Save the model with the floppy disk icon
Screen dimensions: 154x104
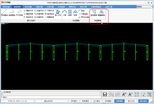click(105, 95)
